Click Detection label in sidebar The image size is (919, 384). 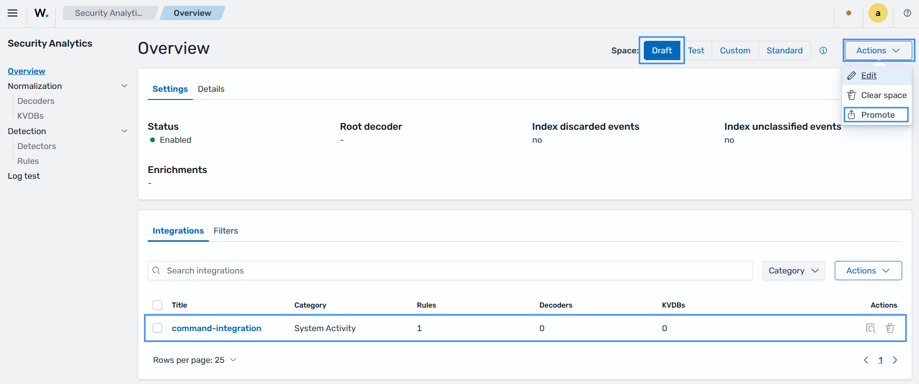click(x=27, y=131)
